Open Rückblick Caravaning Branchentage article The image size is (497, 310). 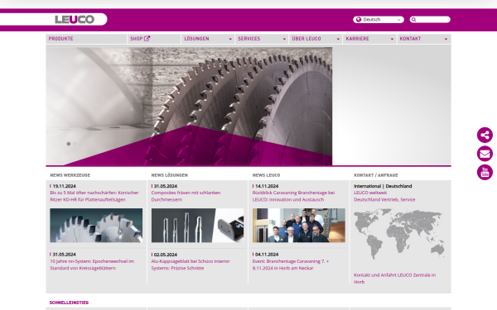293,196
